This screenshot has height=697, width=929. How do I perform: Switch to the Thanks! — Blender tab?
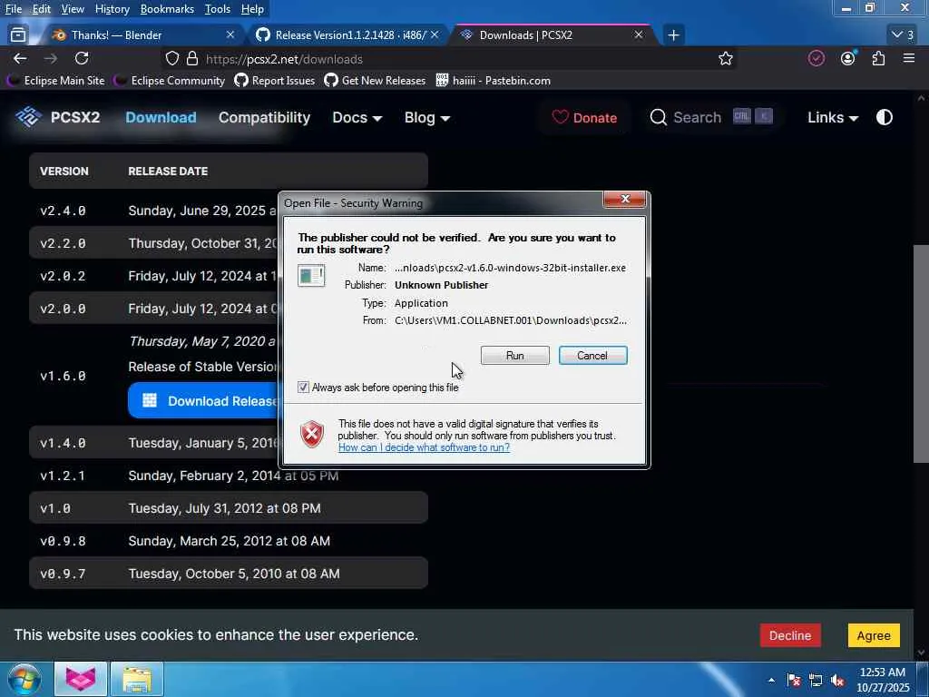tap(142, 35)
